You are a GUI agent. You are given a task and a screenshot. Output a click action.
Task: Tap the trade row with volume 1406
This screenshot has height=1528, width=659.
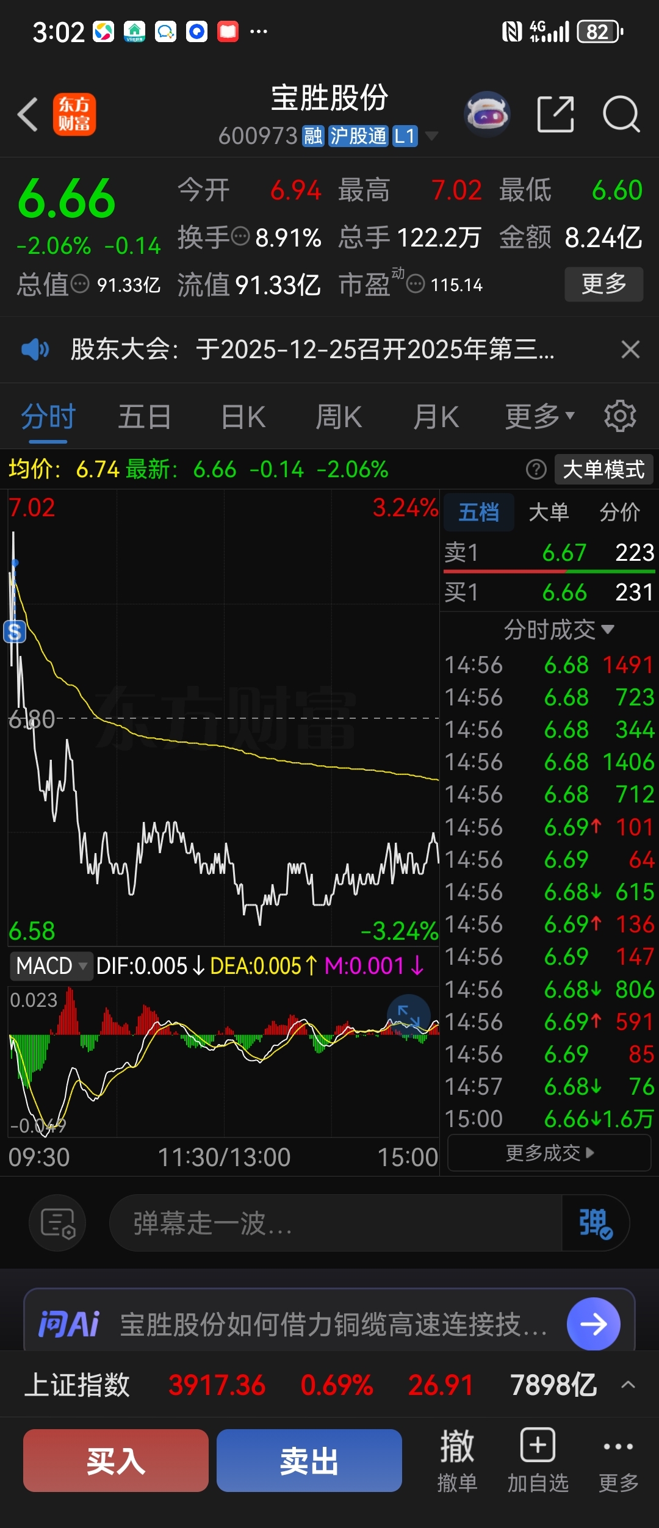(x=549, y=762)
